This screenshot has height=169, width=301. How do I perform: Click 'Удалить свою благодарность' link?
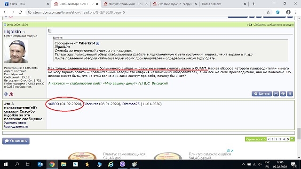(16, 124)
